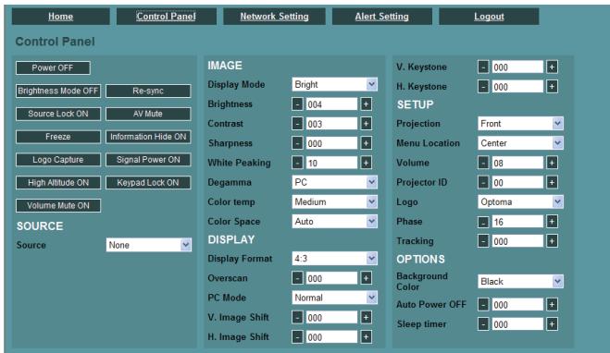Lower White Peaking with minus button
The width and height of the screenshot is (610, 353).
[297, 163]
